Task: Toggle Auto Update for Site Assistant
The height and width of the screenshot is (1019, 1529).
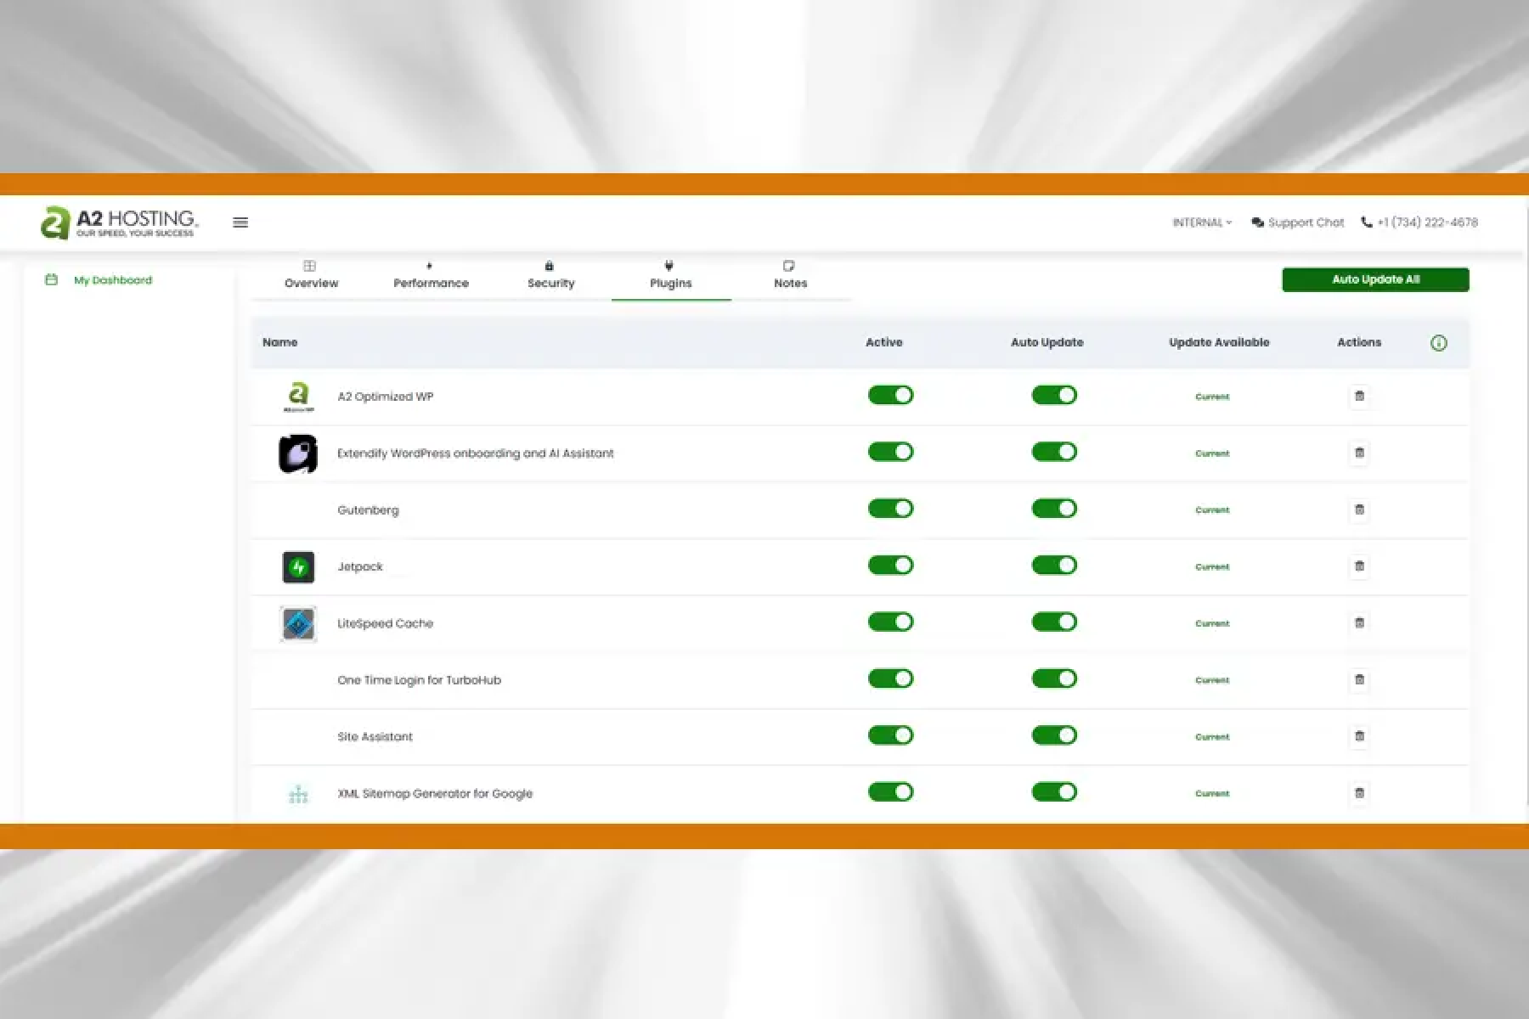Action: pos(1054,735)
